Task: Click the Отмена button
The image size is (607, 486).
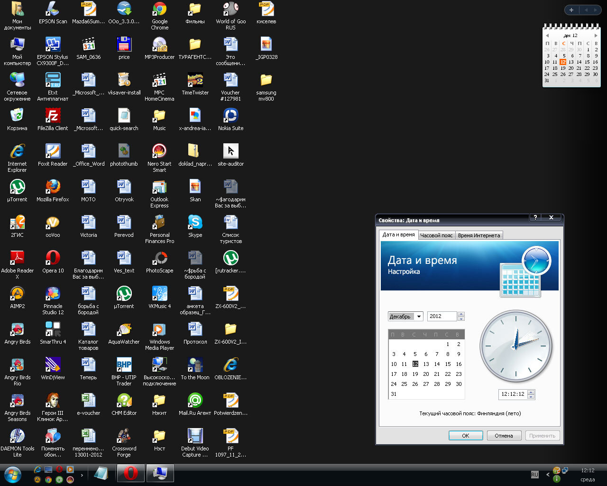Action: (504, 436)
